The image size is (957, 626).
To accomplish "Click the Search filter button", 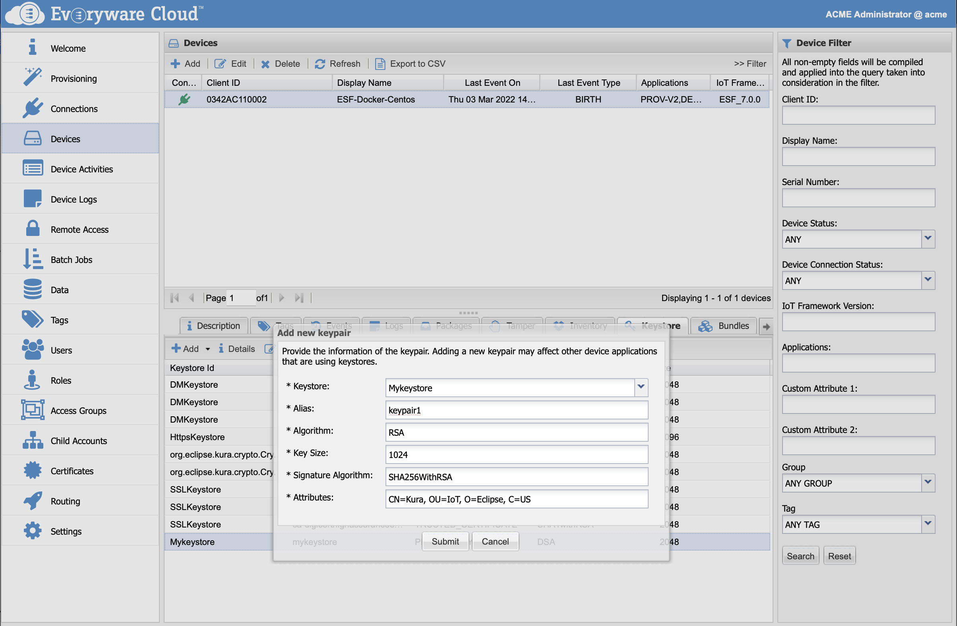I will (800, 556).
